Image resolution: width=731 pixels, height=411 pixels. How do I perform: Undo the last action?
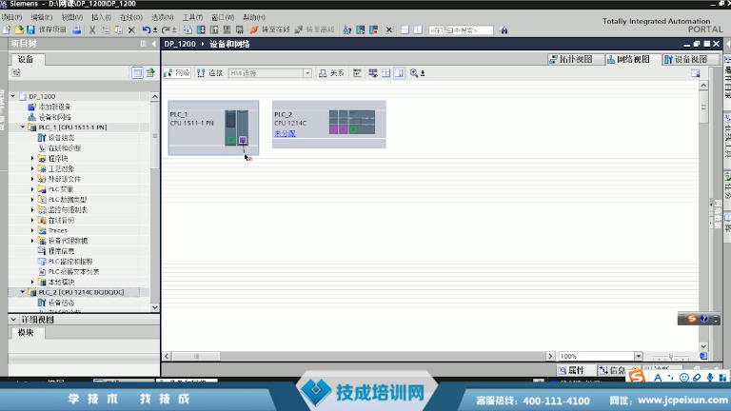(x=147, y=29)
